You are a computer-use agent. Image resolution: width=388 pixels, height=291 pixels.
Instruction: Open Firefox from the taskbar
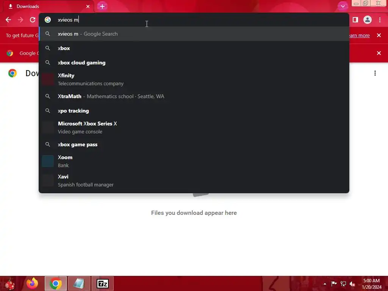[32, 283]
